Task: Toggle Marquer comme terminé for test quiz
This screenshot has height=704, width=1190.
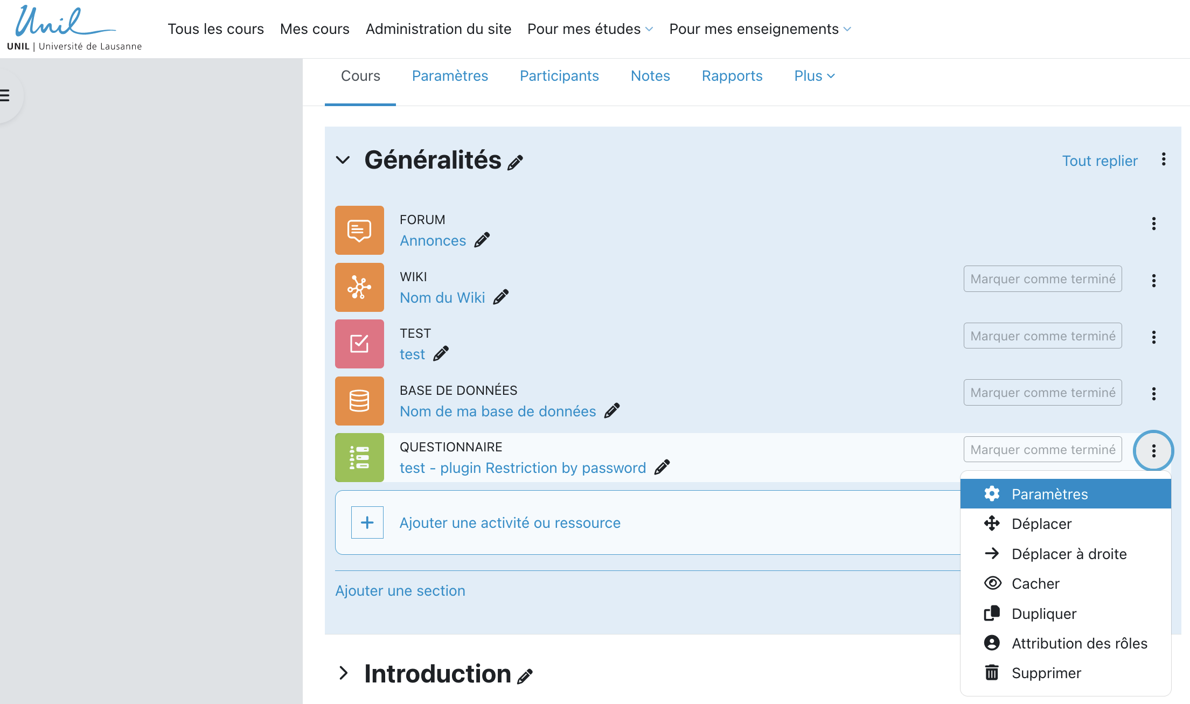Action: click(x=1042, y=336)
